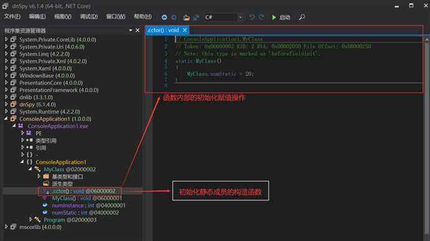Viewport: 430px width, 241px height.
Task: Expand System.Runtime assembly node
Action: tap(6, 111)
